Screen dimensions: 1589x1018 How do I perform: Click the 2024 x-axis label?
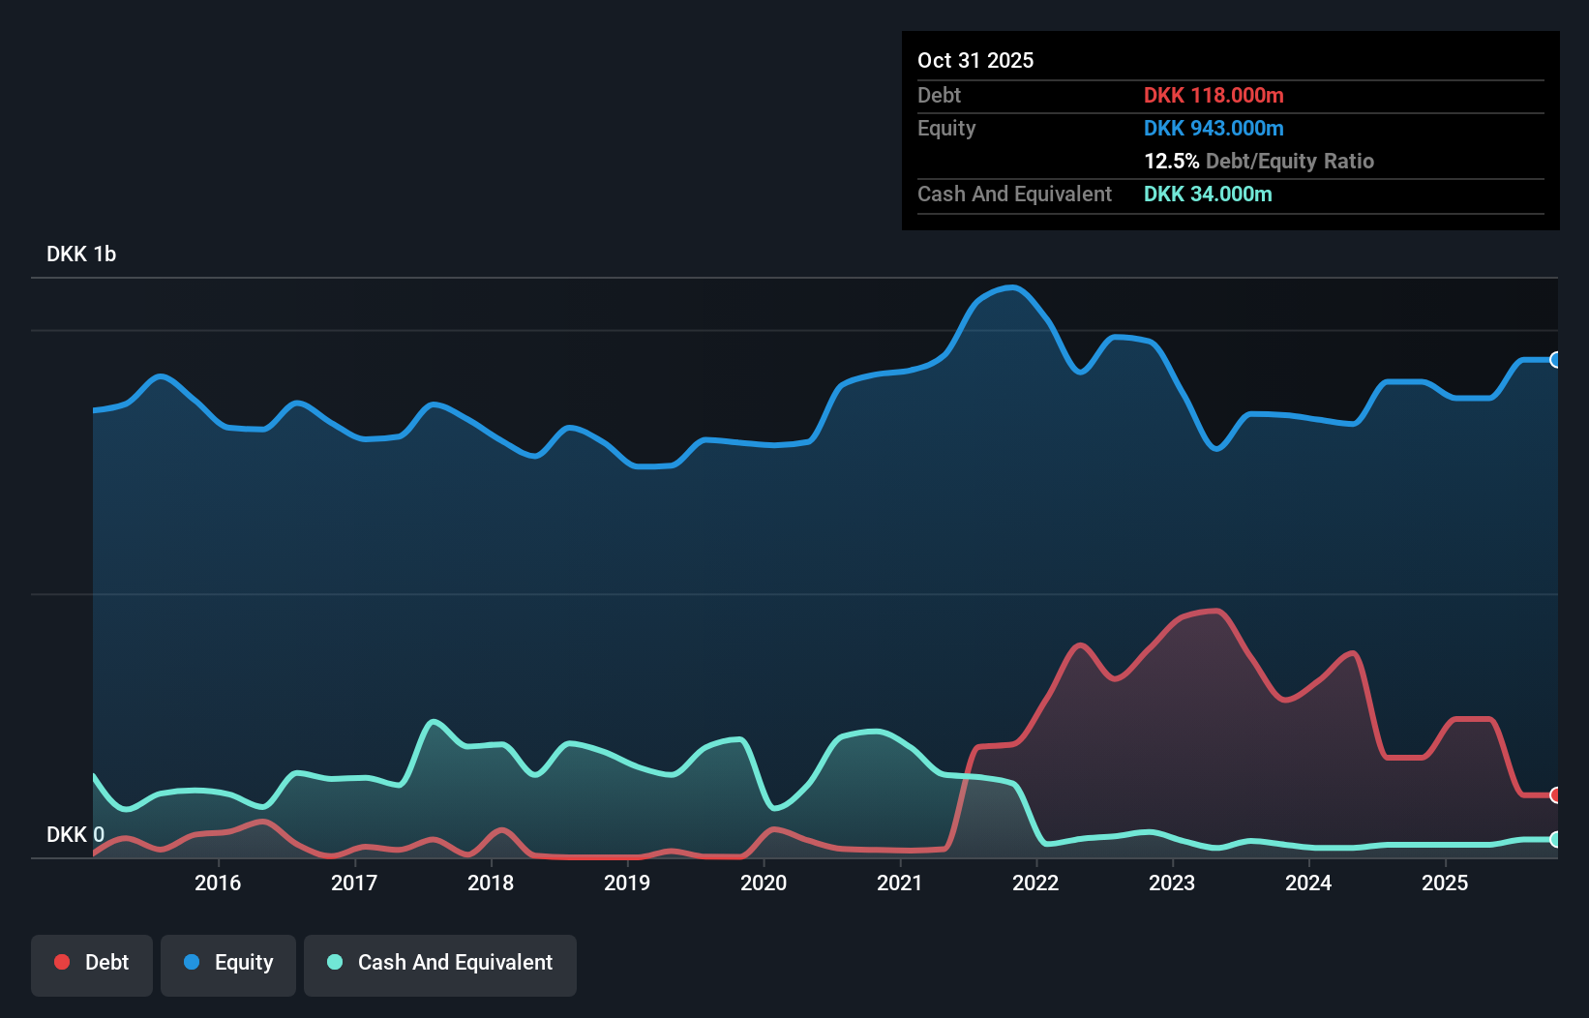point(1308,883)
